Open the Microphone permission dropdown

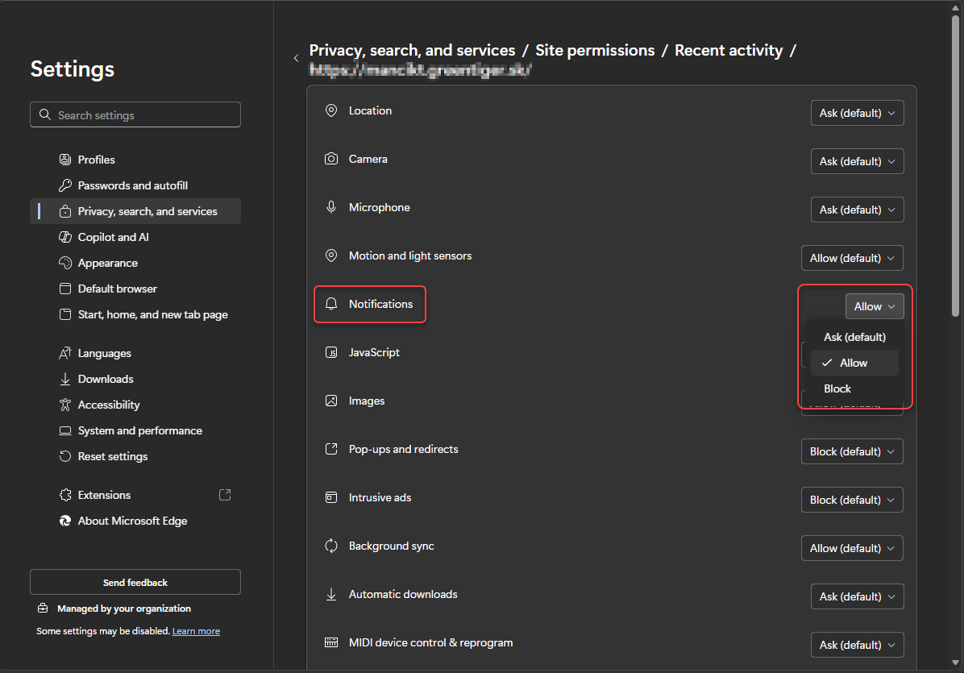pyautogui.click(x=857, y=210)
